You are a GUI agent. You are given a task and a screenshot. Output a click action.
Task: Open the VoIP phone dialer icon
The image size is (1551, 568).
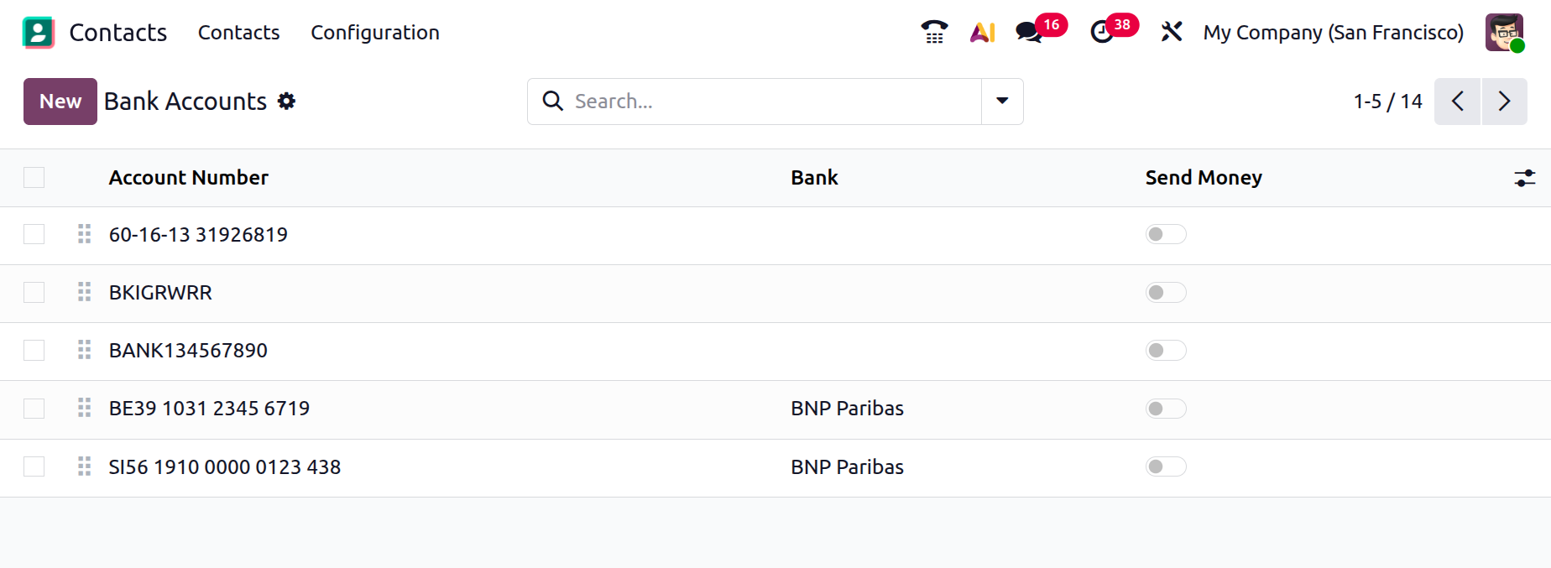click(x=934, y=32)
